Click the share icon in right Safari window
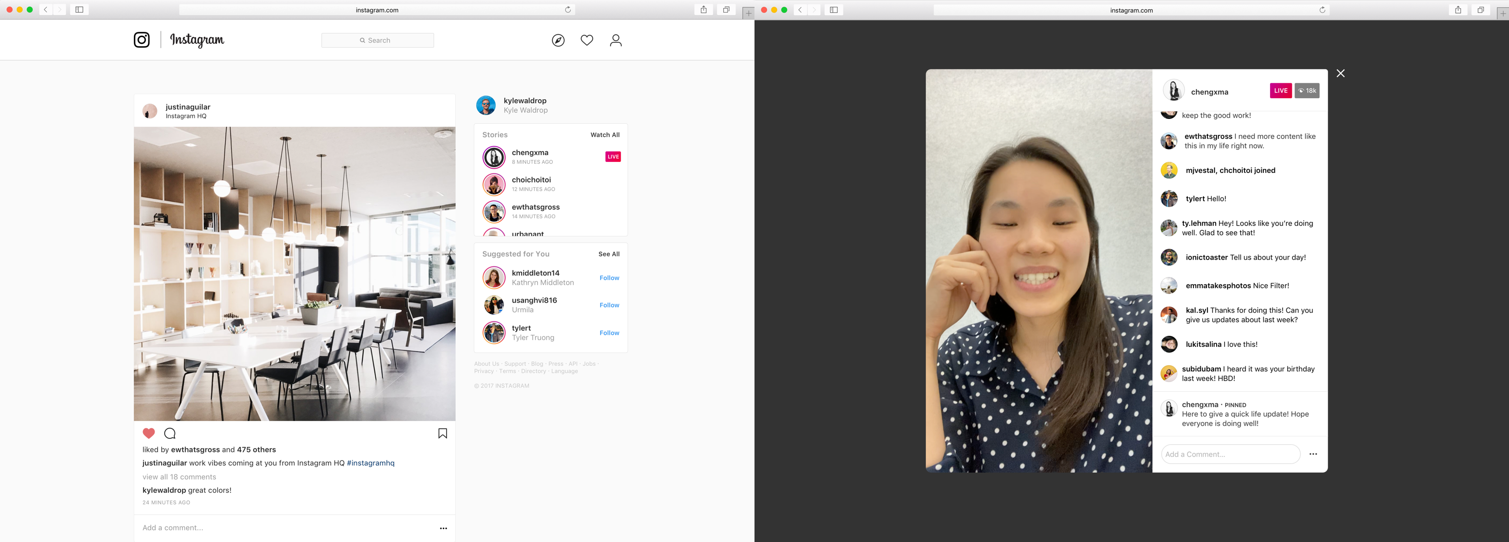Screen dimensions: 1509x542 click(x=1458, y=10)
